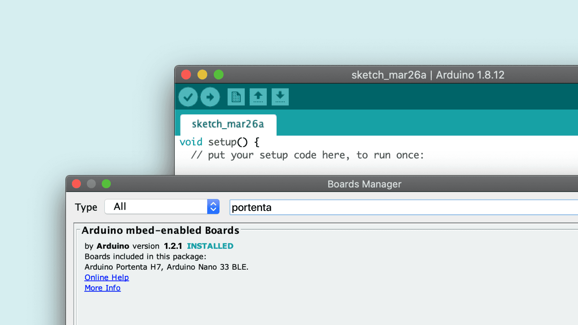Click the setup code comment line
Viewport: 578px width, 325px height.
coord(307,155)
